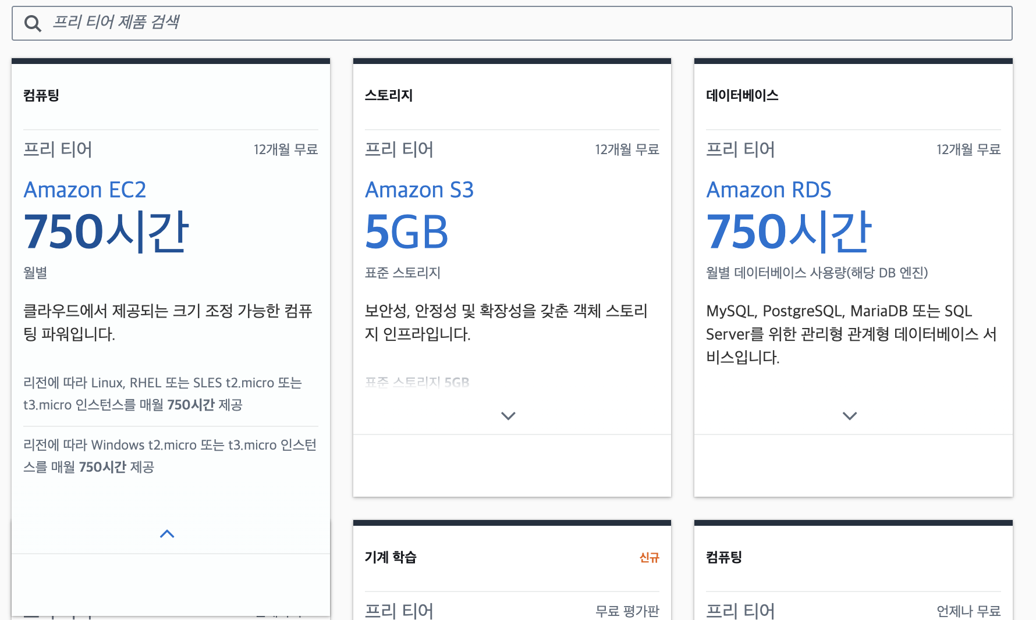The image size is (1036, 620).
Task: Click the 무료 평가판 label on 기계 학습 card
Action: [627, 611]
